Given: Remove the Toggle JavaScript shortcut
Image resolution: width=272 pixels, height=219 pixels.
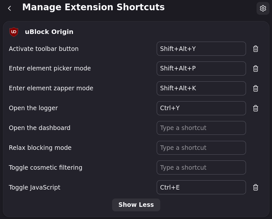Looking at the screenshot, I should coord(256,187).
